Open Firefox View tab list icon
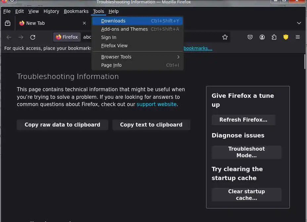 8,23
